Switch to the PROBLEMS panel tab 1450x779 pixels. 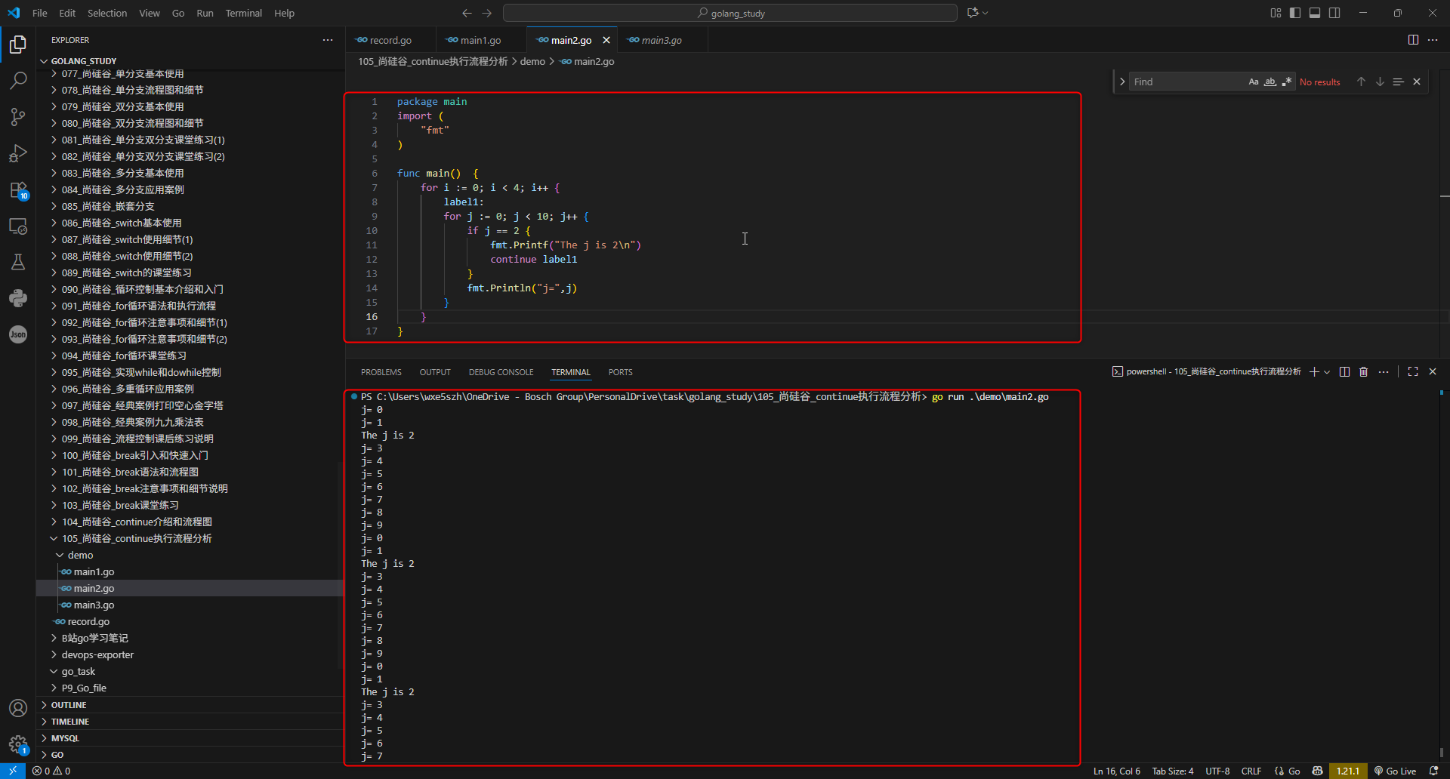[x=381, y=372]
